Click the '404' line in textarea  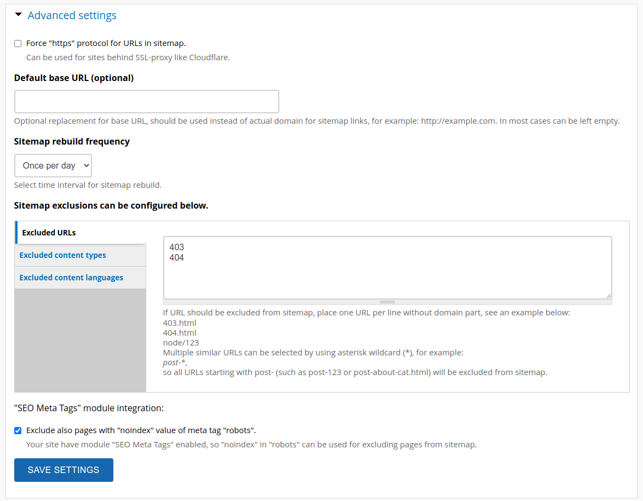[x=177, y=257]
